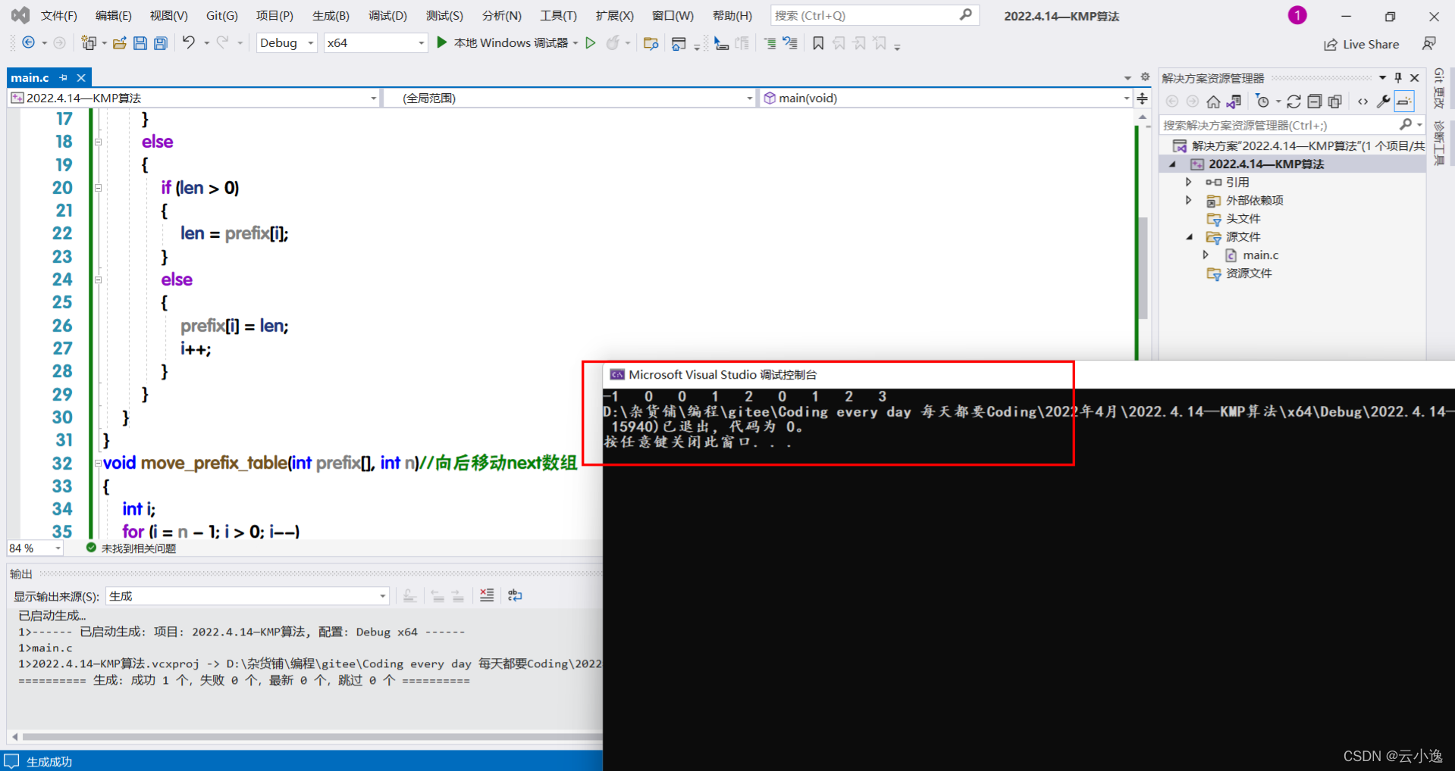This screenshot has height=771, width=1455.
Task: Click the home icon in Solution Explorer
Action: point(1213,101)
